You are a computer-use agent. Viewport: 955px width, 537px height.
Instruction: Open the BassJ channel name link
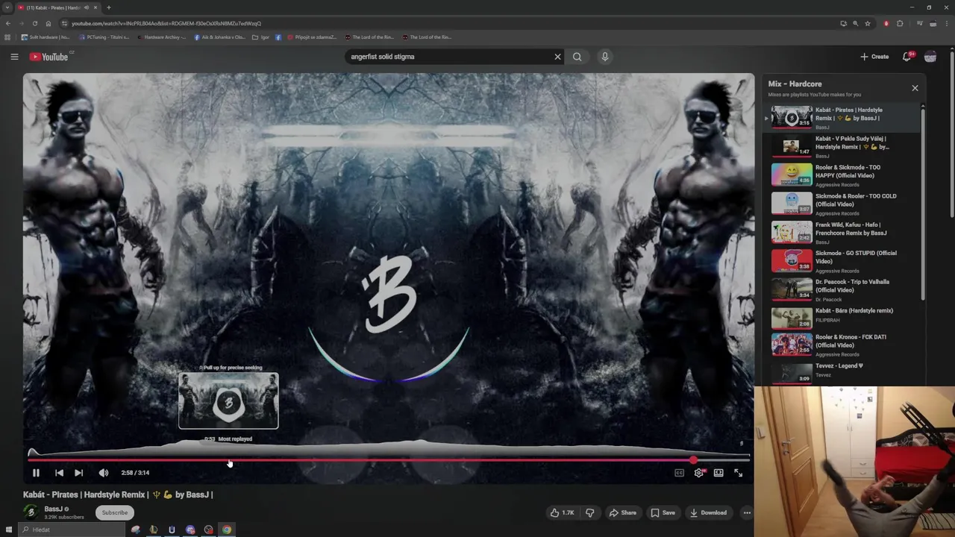[53, 509]
